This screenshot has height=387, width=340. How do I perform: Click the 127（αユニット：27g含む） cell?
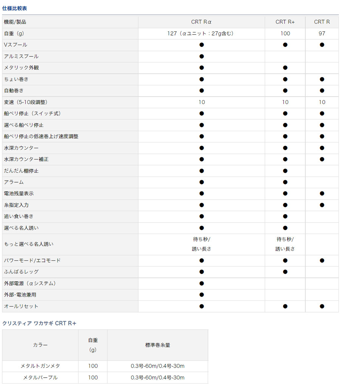tap(201, 33)
